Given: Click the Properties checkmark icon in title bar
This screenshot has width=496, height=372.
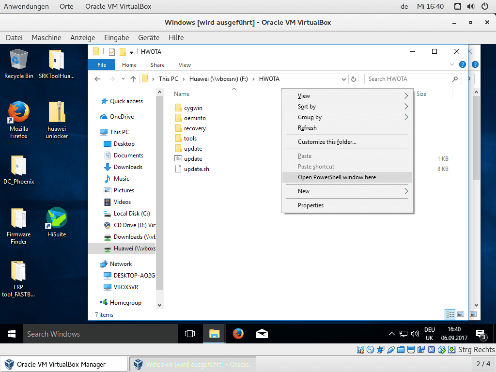Looking at the screenshot, I should [112, 51].
